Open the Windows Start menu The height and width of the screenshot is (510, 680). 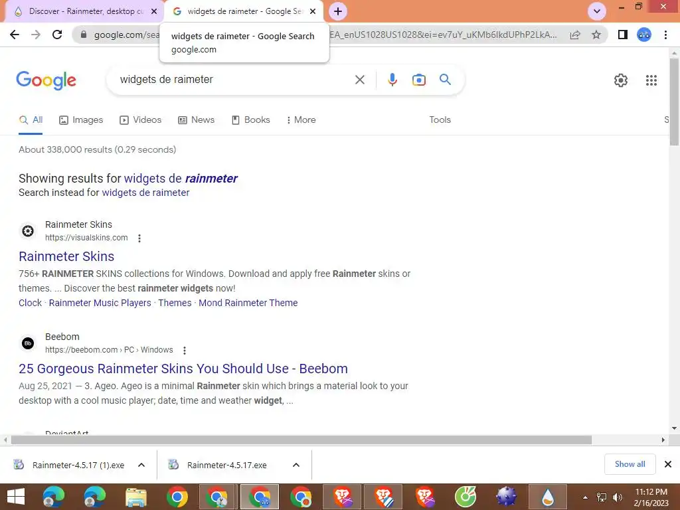pyautogui.click(x=16, y=497)
